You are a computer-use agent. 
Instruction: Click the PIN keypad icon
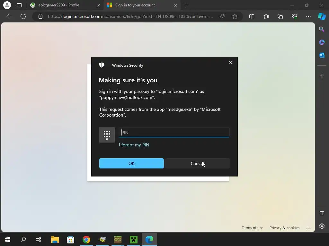click(107, 135)
